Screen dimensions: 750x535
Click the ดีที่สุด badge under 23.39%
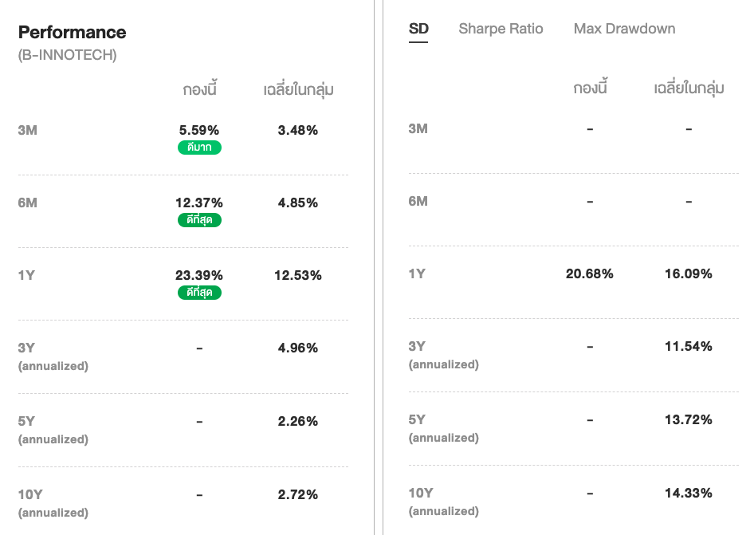199,293
